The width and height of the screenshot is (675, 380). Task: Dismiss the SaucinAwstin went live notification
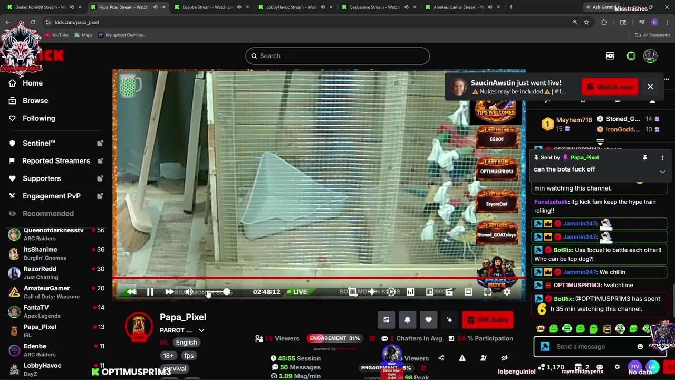pos(650,87)
